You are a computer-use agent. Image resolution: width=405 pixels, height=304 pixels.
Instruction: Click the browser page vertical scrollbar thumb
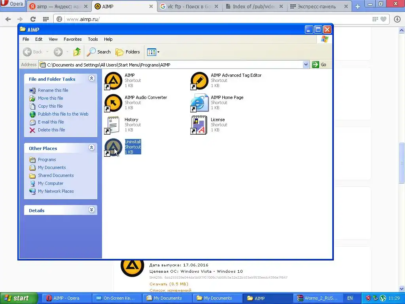tap(402, 163)
